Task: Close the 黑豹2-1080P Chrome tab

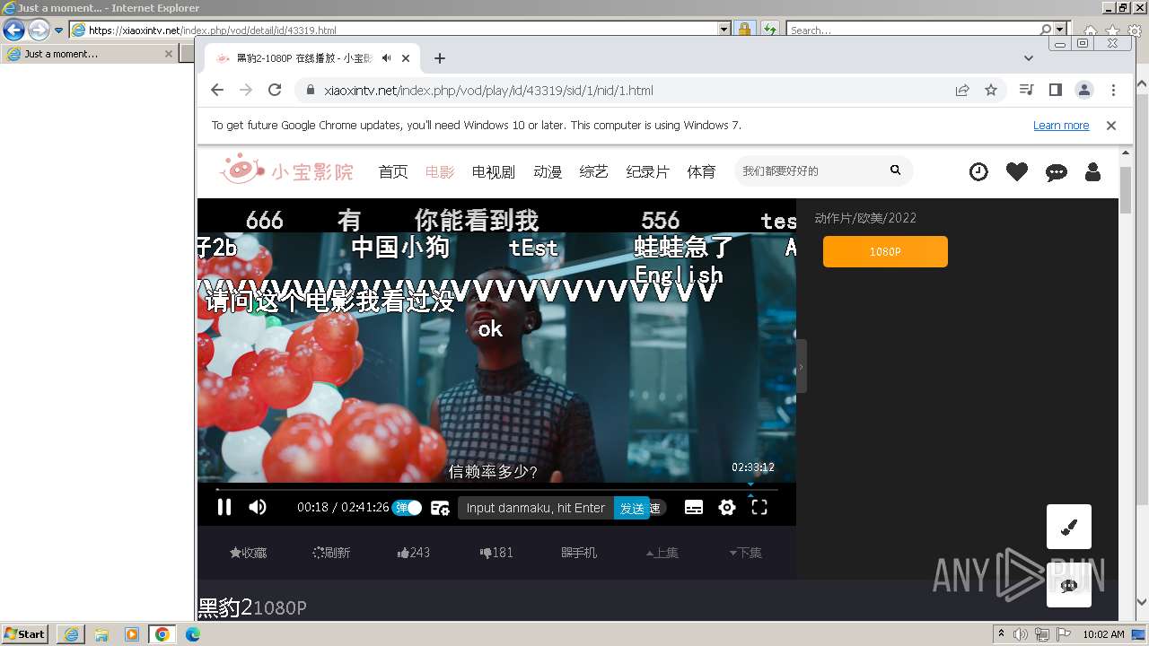Action: 406,58
